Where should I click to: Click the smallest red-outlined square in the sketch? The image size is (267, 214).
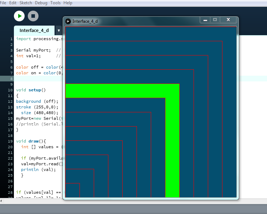click(72, 190)
